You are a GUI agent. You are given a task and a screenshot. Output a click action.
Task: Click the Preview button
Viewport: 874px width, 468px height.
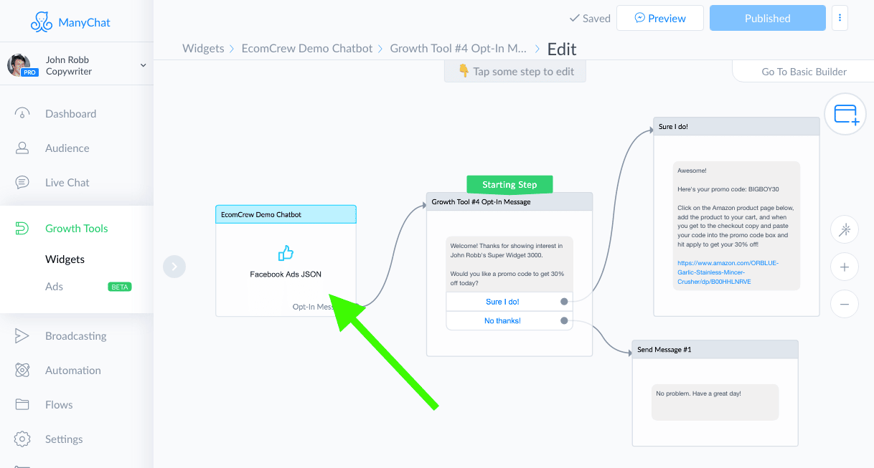tap(661, 19)
